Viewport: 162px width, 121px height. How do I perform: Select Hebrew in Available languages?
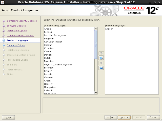[69, 84]
